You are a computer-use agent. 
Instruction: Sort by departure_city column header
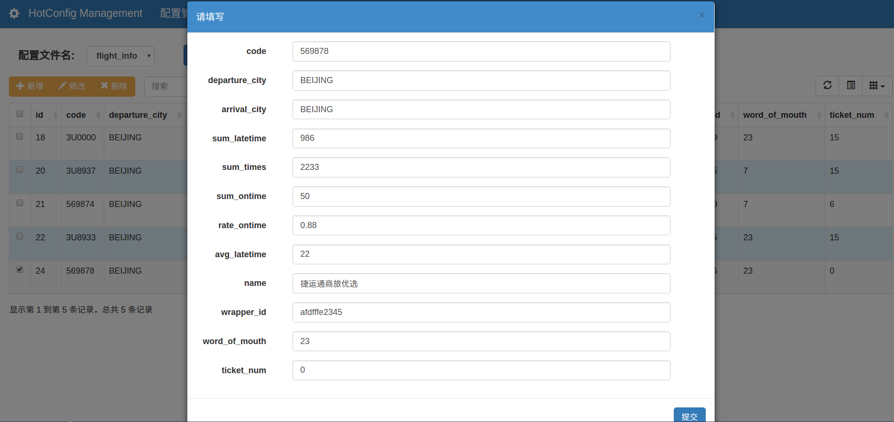pos(145,115)
